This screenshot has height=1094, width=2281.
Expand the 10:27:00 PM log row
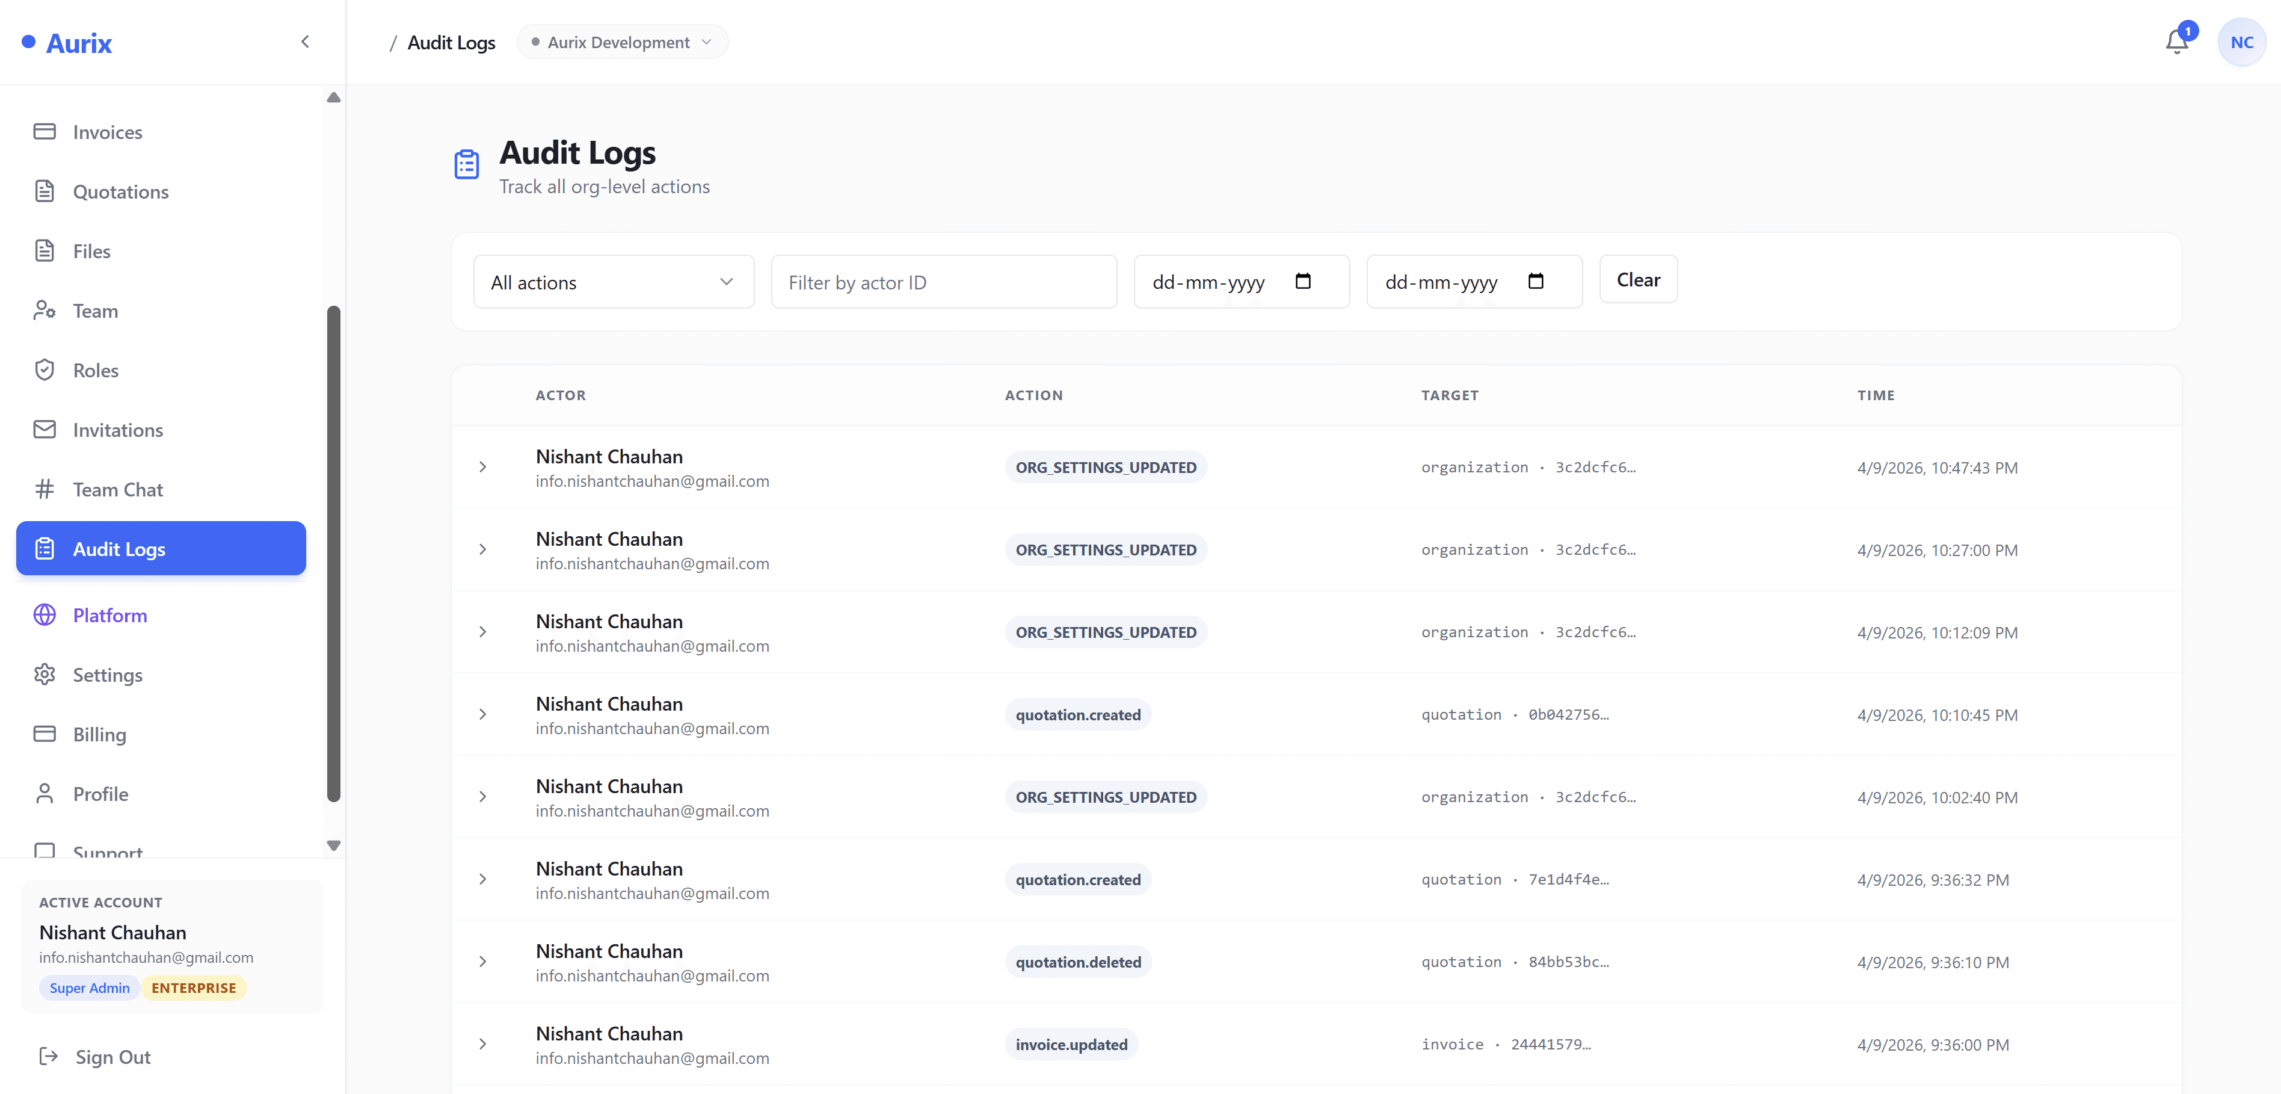tap(482, 549)
